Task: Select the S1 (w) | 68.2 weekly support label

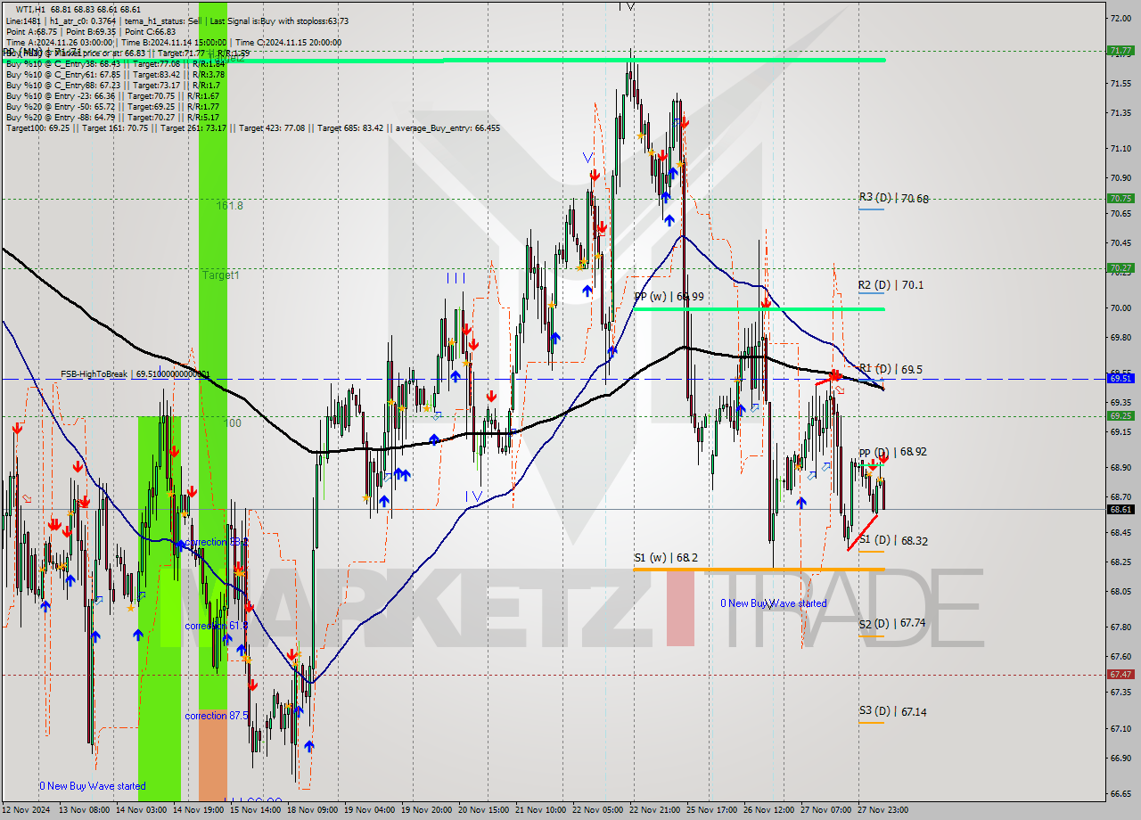Action: (666, 558)
